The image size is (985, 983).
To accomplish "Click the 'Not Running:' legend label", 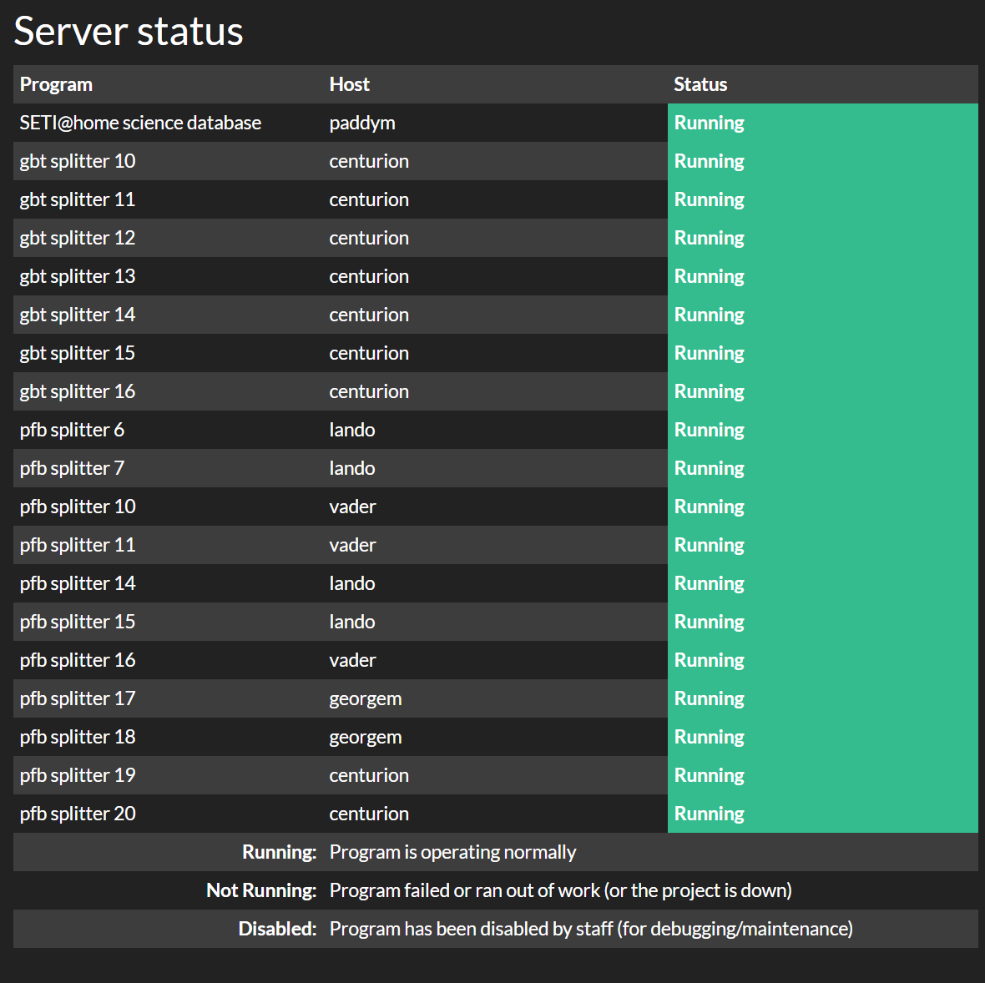I will click(x=261, y=890).
